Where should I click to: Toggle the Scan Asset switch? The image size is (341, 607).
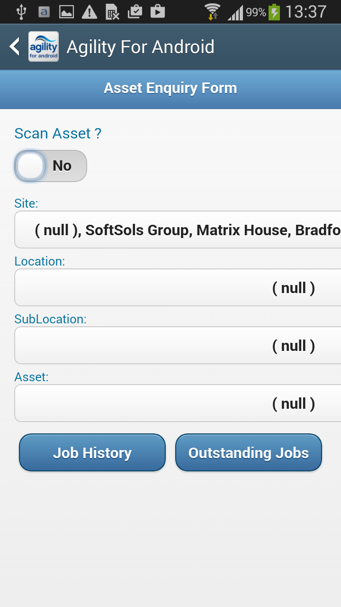(x=51, y=166)
